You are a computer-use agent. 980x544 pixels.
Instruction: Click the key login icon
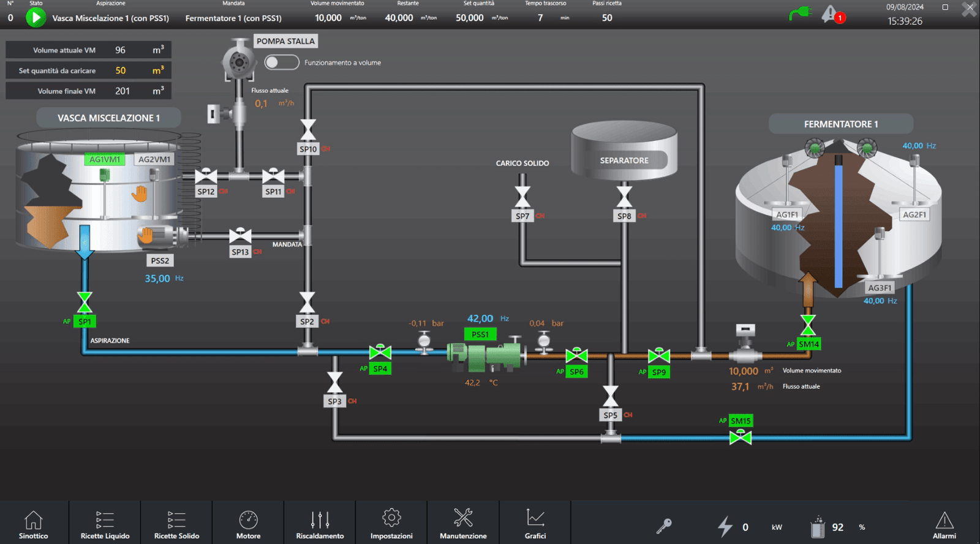coord(664,526)
